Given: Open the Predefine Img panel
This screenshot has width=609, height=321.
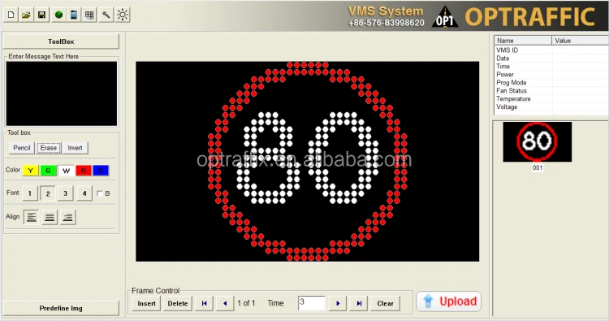Looking at the screenshot, I should coord(61,308).
